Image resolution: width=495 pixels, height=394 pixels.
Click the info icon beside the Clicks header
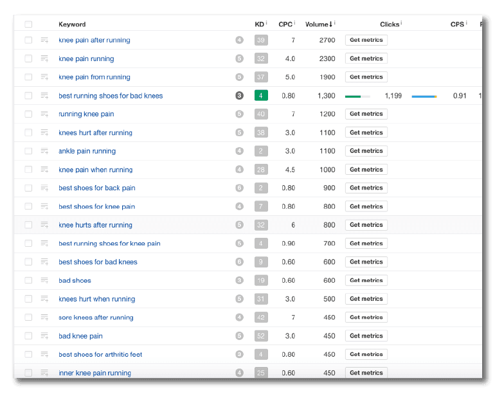click(x=402, y=24)
